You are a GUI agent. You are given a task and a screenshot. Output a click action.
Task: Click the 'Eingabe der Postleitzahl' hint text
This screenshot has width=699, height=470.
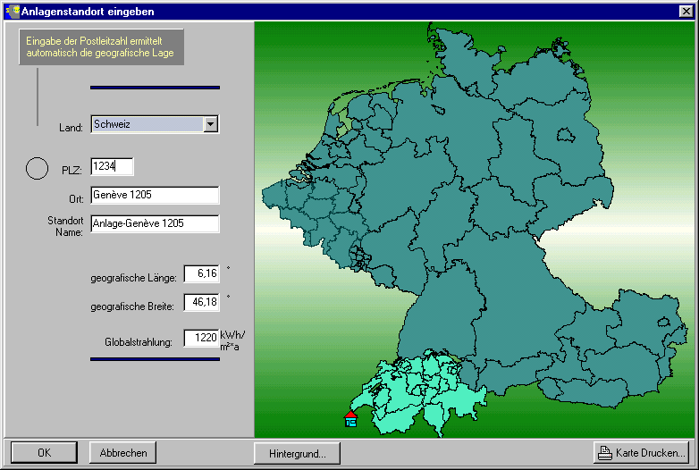tap(100, 46)
